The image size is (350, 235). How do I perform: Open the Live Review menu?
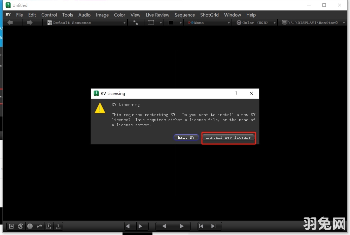157,15
